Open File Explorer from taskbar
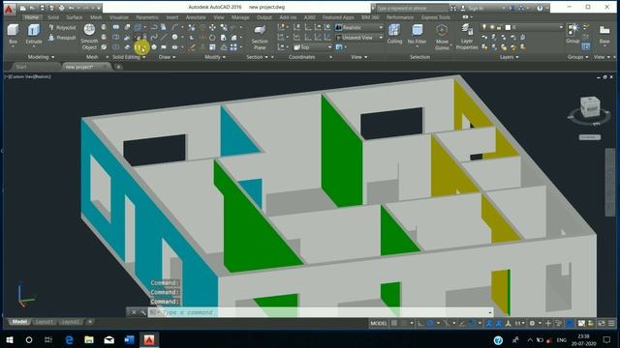The image size is (620, 348). (89, 339)
